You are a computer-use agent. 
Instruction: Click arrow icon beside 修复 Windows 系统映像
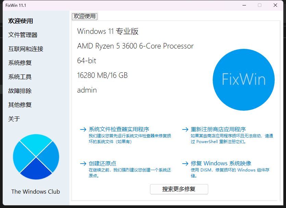tap(185, 164)
